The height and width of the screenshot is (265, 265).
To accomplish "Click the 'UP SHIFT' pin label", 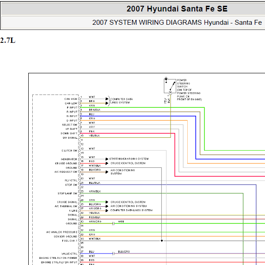I will (x=71, y=129).
